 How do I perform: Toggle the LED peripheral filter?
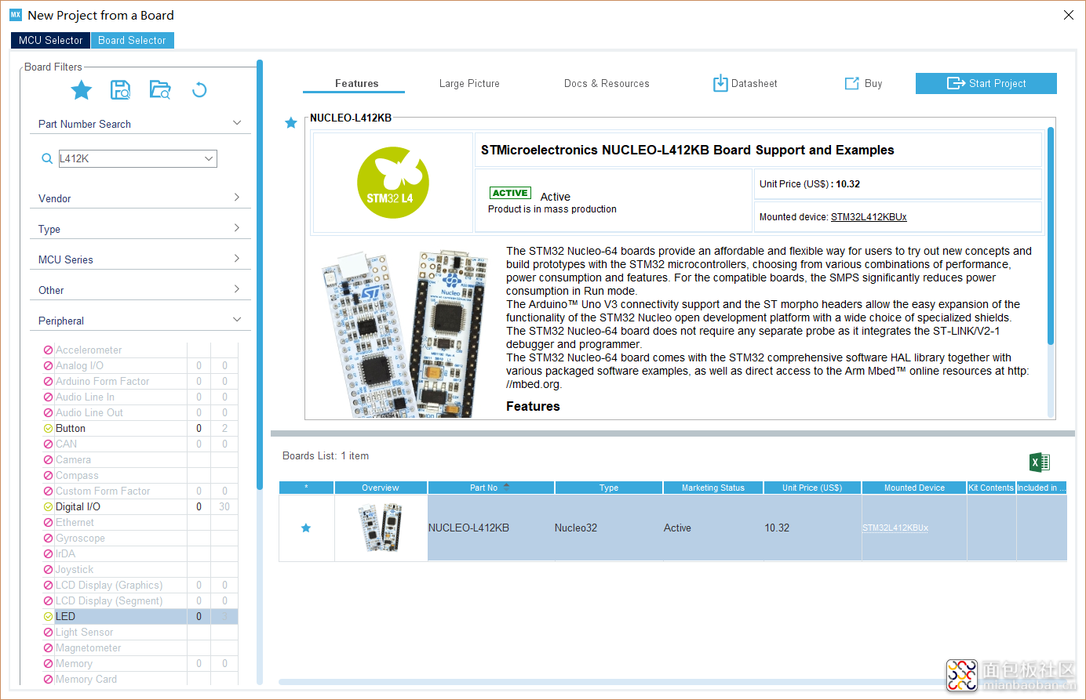tap(49, 617)
